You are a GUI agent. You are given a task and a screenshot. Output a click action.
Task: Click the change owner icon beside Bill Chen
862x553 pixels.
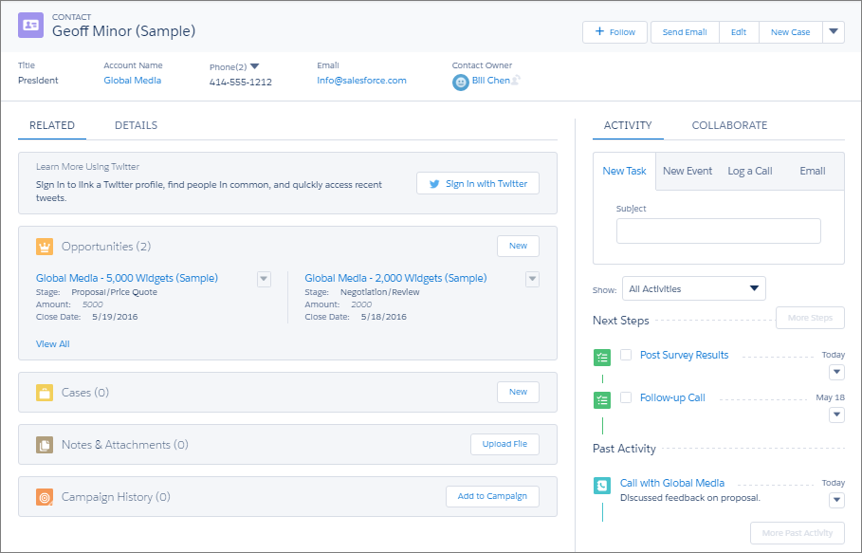pyautogui.click(x=516, y=81)
